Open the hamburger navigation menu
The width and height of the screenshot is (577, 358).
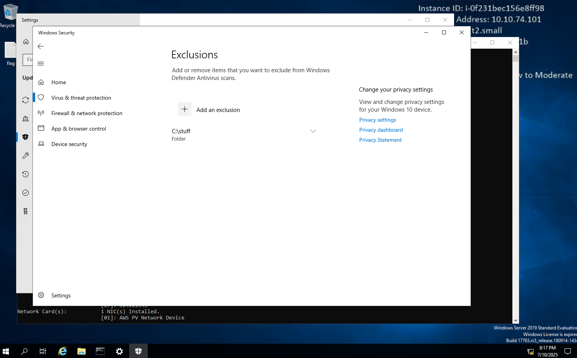click(x=41, y=63)
